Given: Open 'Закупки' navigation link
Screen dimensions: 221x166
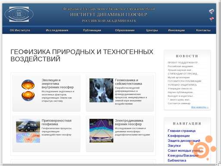Looking at the screenshot, I should [174, 146].
